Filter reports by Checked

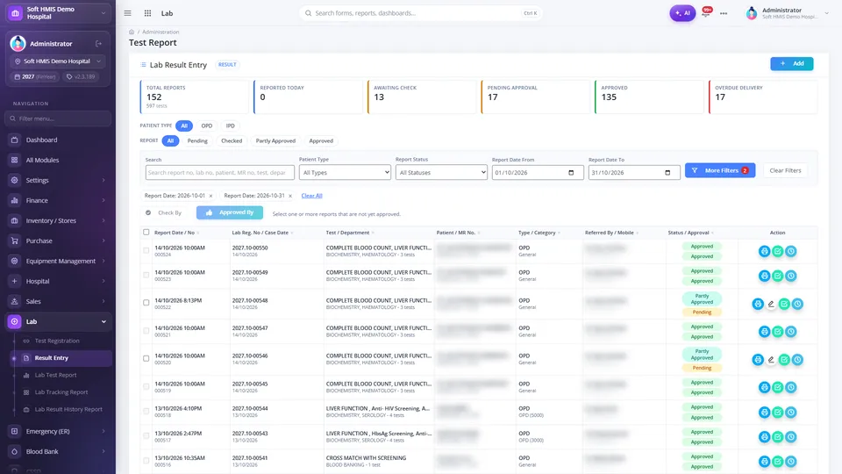[232, 140]
